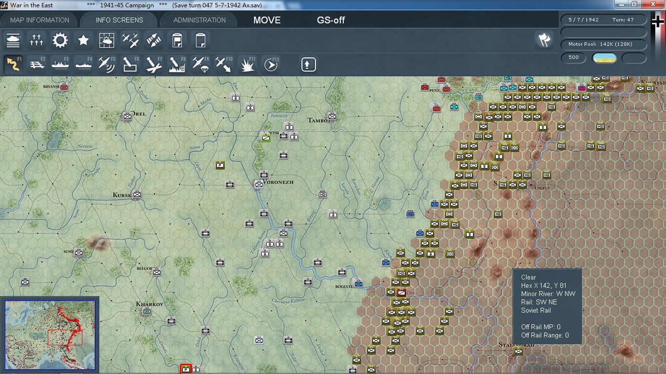Click the Off Rail Range: 0 tooltip line
The height and width of the screenshot is (374, 666).
click(545, 335)
